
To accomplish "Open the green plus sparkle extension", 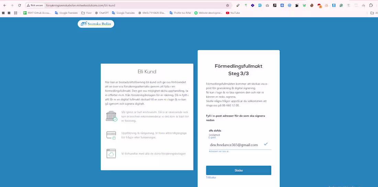I will tap(245, 5).
